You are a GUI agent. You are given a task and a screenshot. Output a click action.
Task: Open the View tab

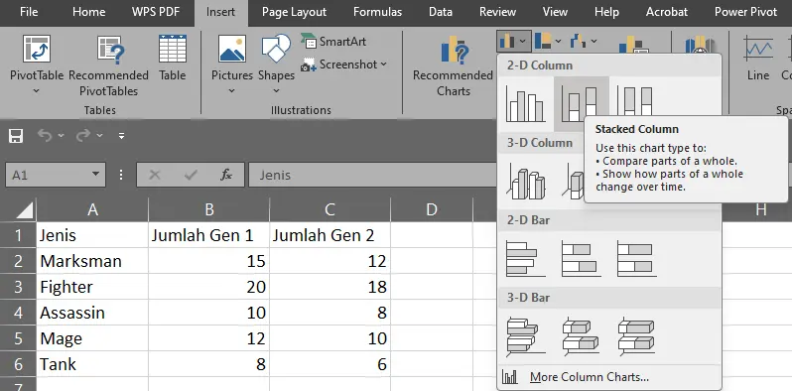[555, 12]
